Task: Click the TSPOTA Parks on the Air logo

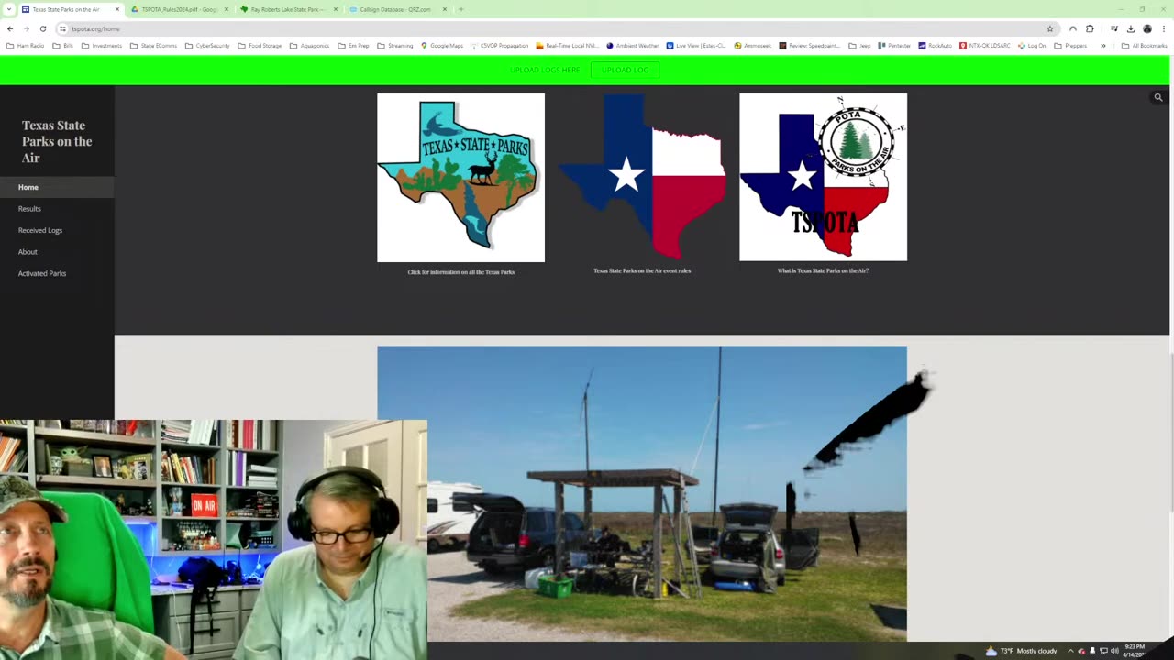Action: [x=823, y=177]
